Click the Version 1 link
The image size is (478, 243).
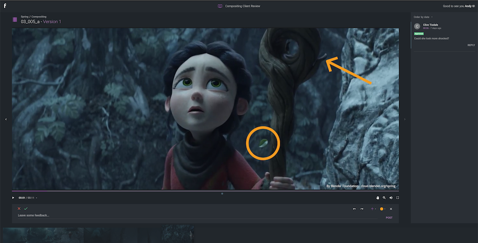pos(52,21)
